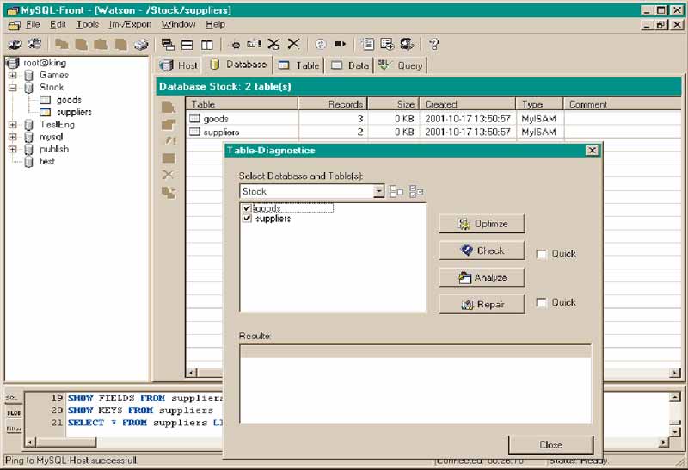Click the Close button in Table-Diagnostics
This screenshot has width=688, height=470.
550,445
